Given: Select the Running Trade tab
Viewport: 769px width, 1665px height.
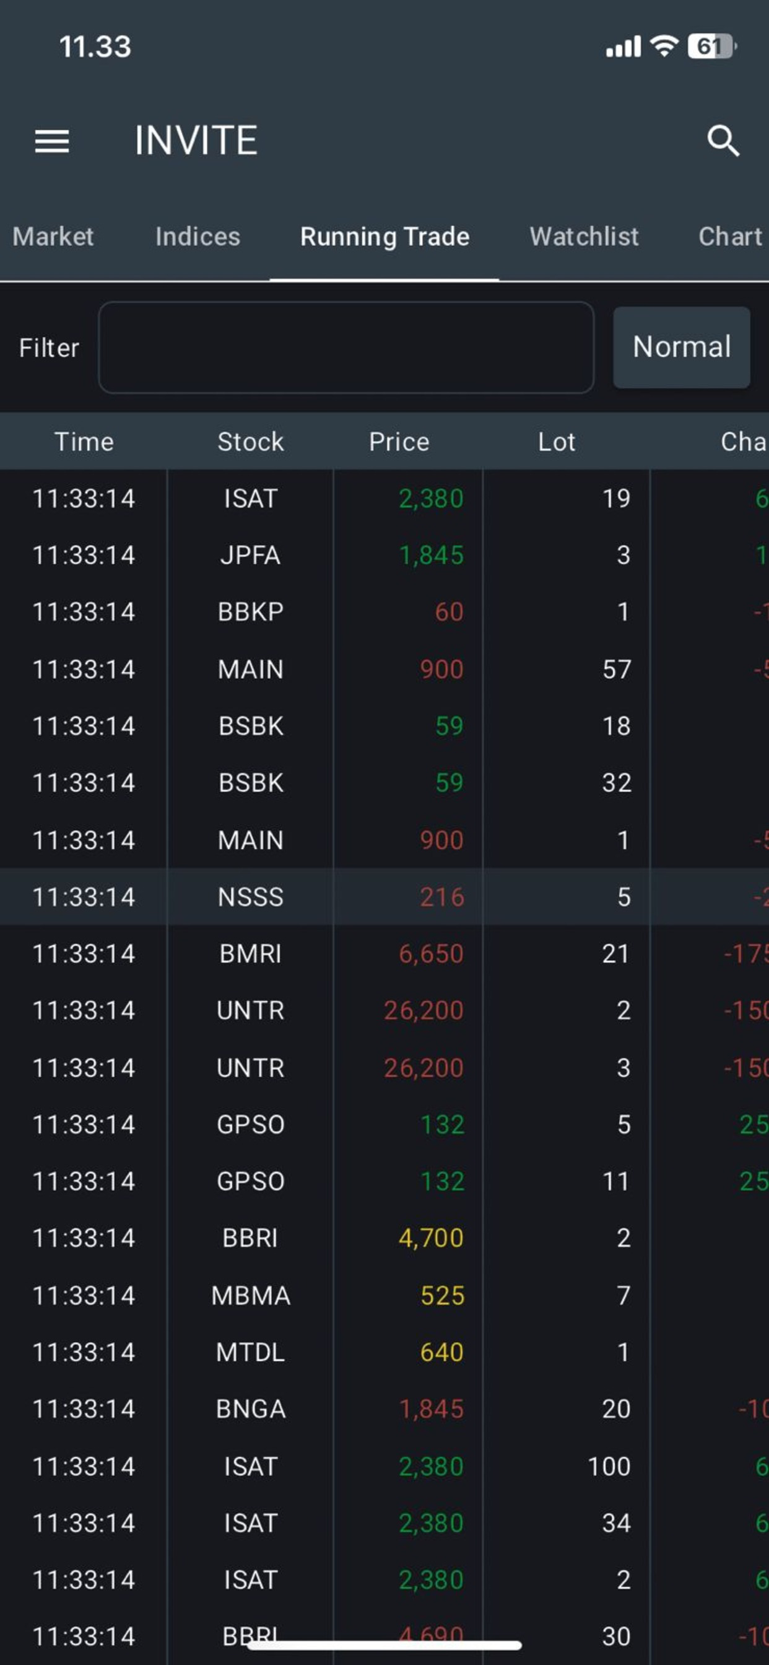Looking at the screenshot, I should tap(384, 237).
